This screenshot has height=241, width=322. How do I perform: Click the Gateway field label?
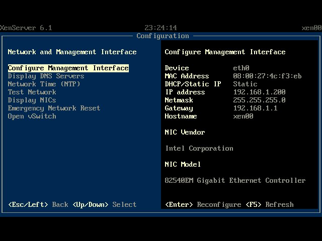coord(179,108)
